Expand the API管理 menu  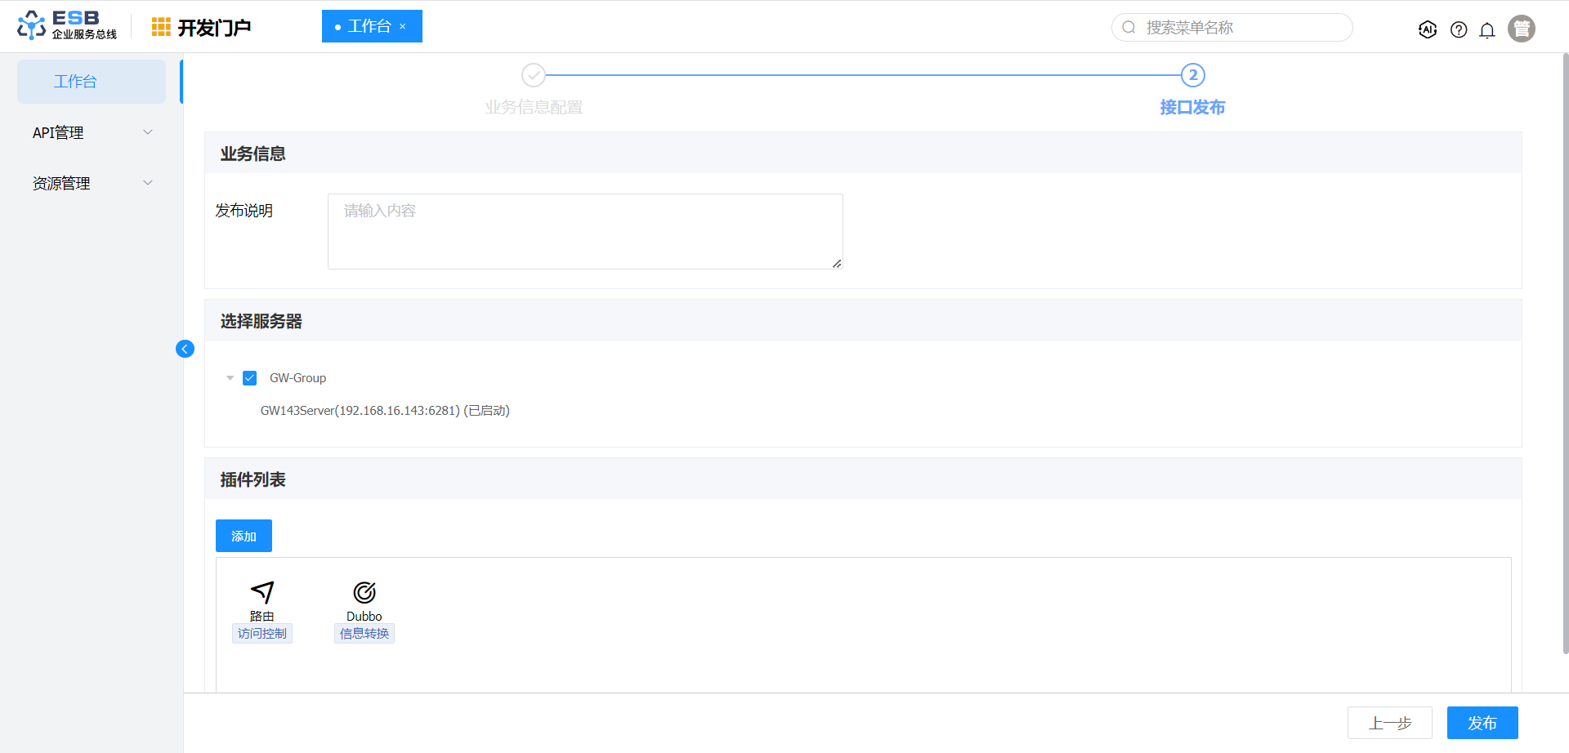(92, 132)
